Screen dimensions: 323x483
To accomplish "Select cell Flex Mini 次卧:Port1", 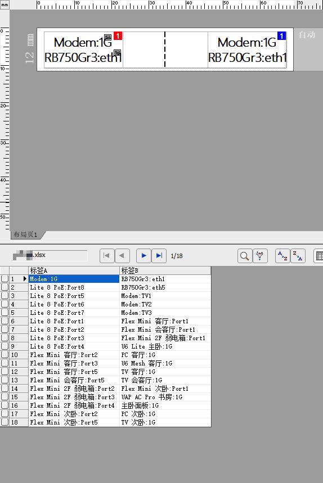I will (x=165, y=389).
